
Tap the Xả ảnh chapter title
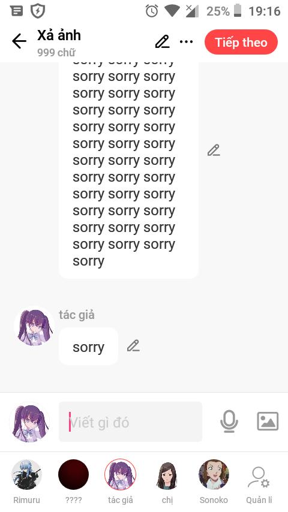point(59,35)
